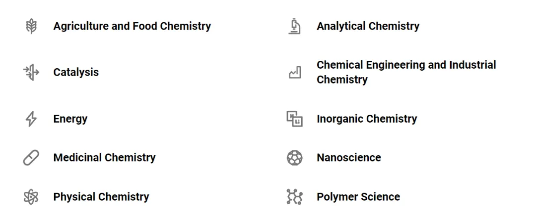This screenshot has height=223, width=536.
Task: Click the molecule chain Polymer Science icon
Action: (295, 197)
